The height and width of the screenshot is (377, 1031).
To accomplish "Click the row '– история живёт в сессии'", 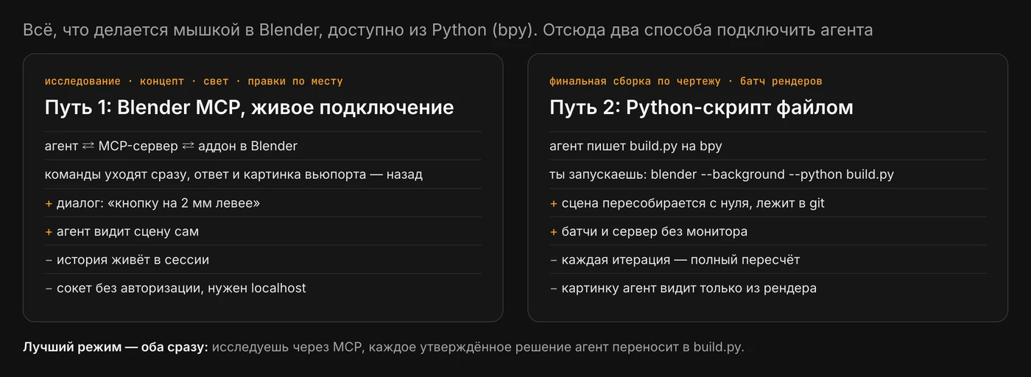I will [263, 260].
